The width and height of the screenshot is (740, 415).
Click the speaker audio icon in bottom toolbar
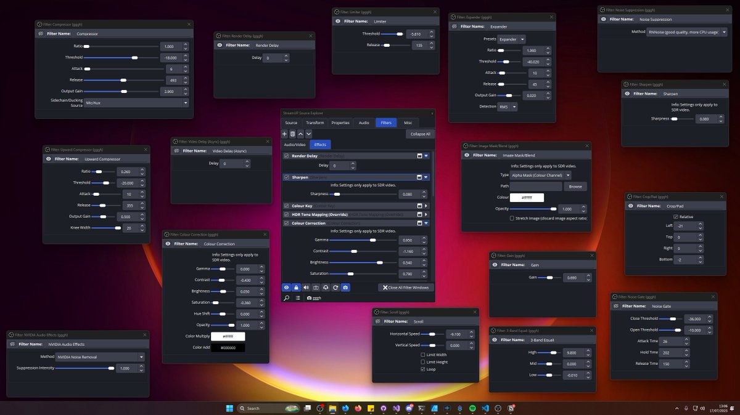306,288
